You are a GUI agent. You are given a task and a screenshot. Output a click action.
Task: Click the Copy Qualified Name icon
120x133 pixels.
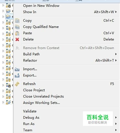click(x=17, y=27)
